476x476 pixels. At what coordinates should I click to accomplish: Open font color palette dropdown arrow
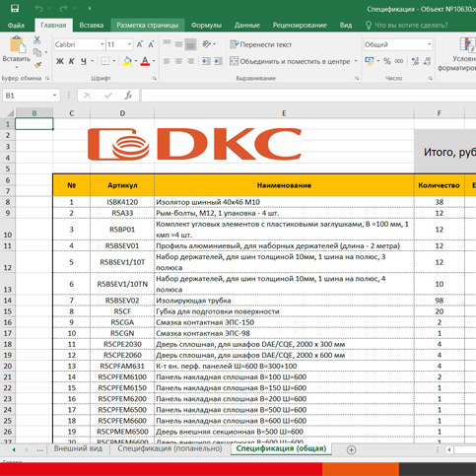(154, 61)
